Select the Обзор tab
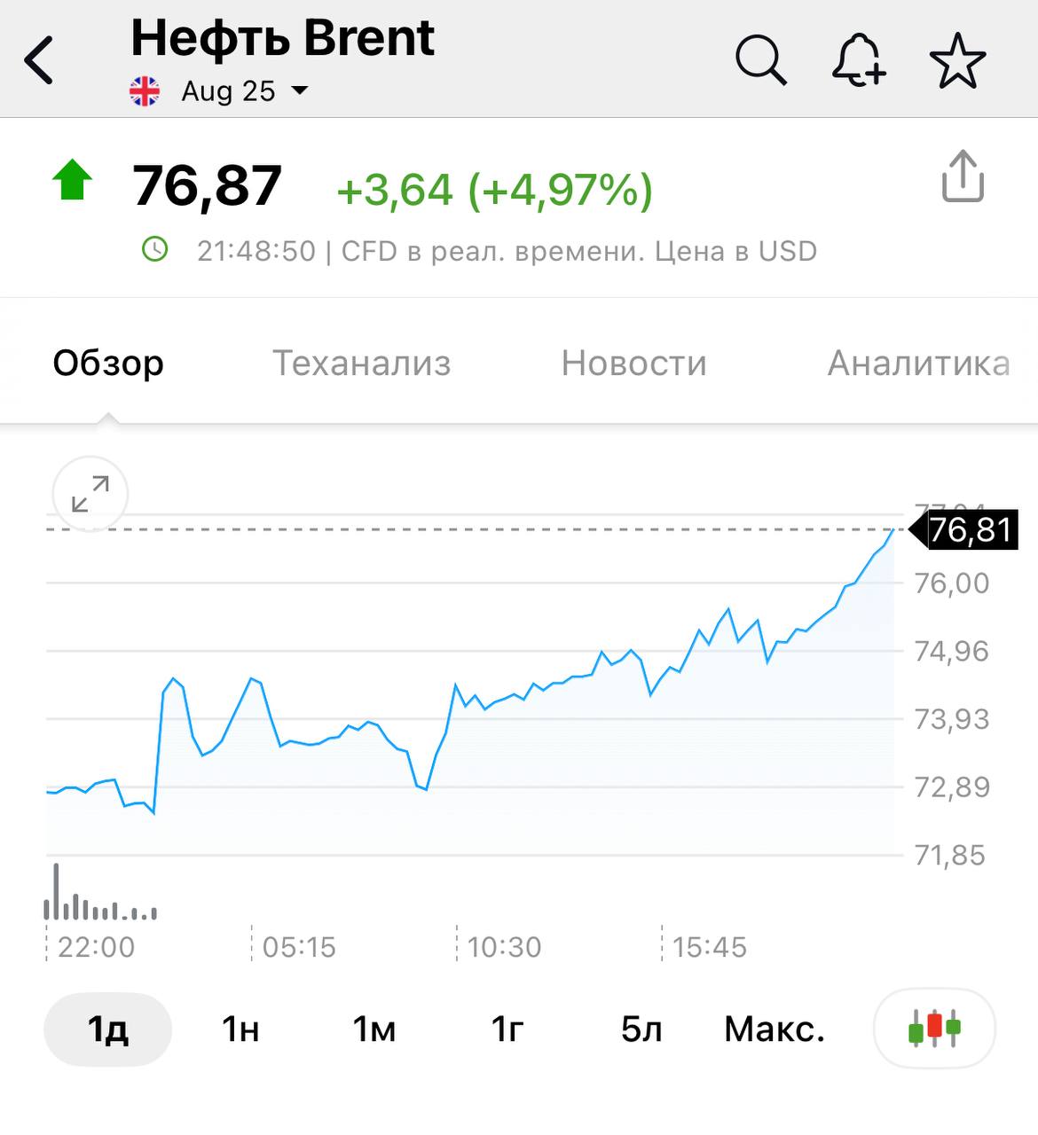This screenshot has height=1135, width=1038. click(108, 363)
